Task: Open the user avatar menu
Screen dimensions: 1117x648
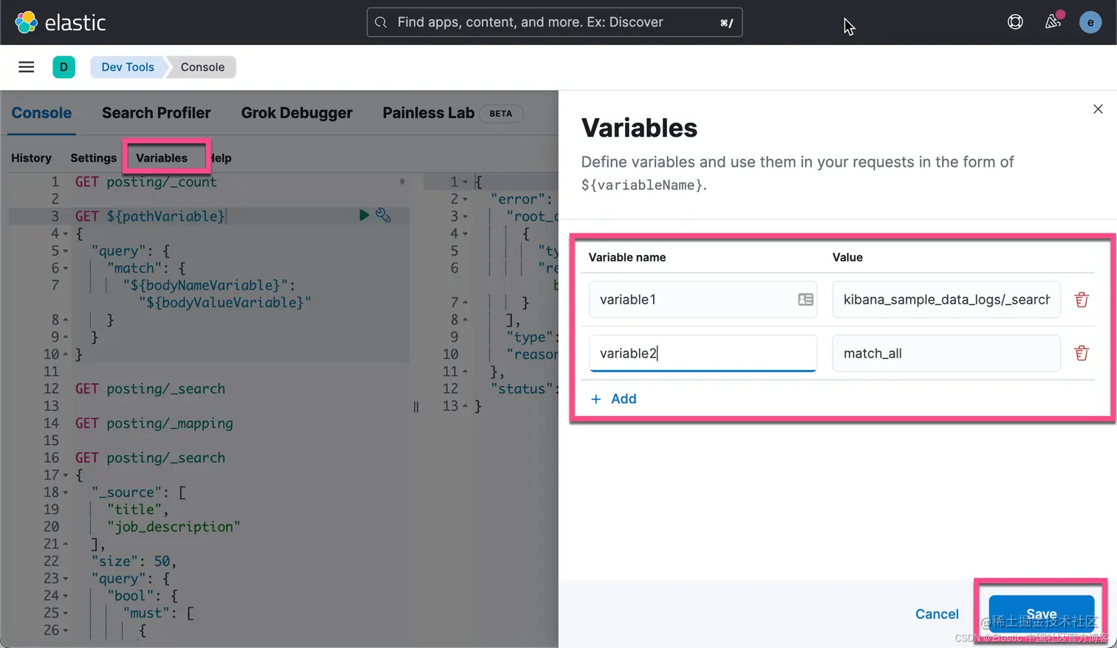Action: tap(1090, 22)
